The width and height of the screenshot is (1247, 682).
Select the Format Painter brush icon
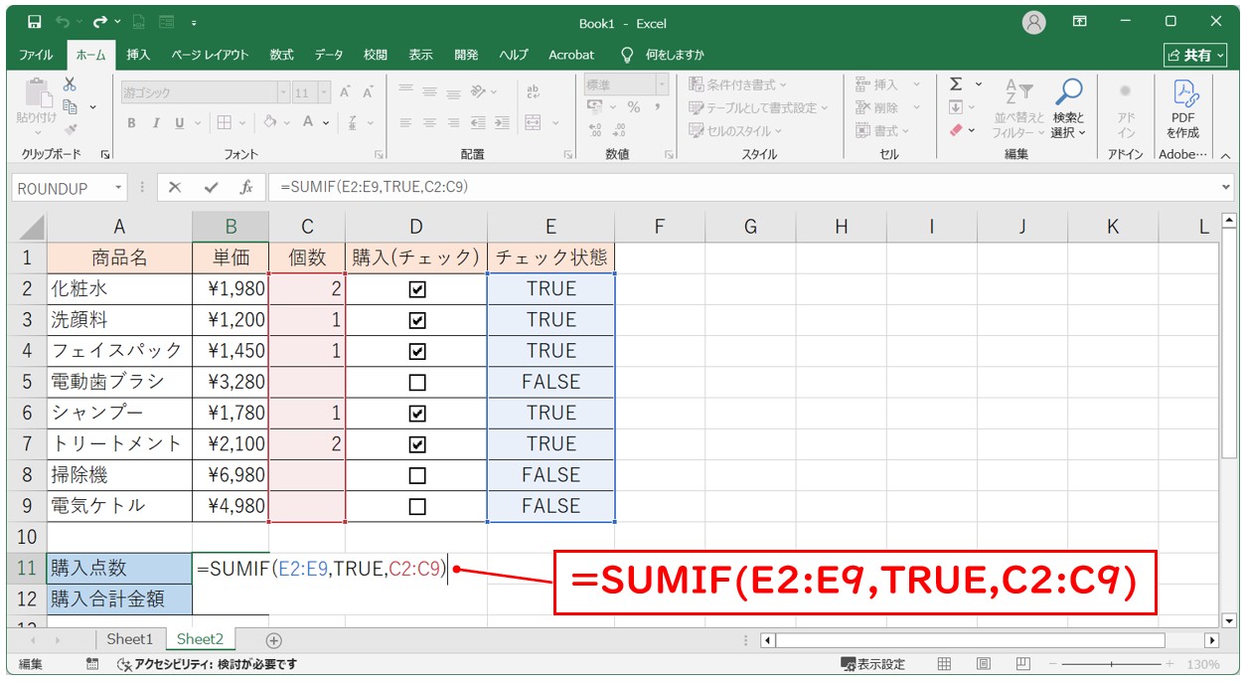[70, 128]
